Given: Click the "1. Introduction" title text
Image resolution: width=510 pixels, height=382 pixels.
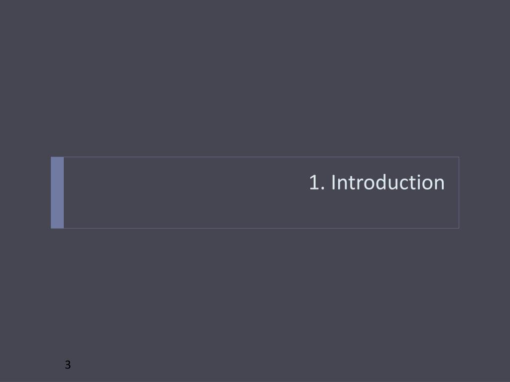Looking at the screenshot, I should pyautogui.click(x=377, y=182).
